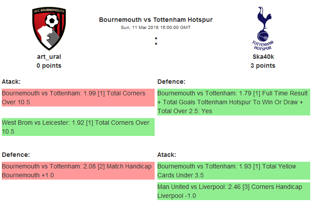Select the Total Yellow Cards Under 3.5 bet
Viewport: 312px width, 205px height.
click(233, 171)
